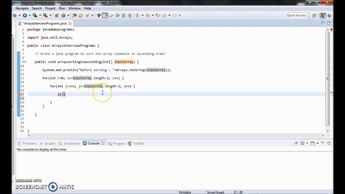
Task: Select the Debug perspective icon
Action: 329,16
